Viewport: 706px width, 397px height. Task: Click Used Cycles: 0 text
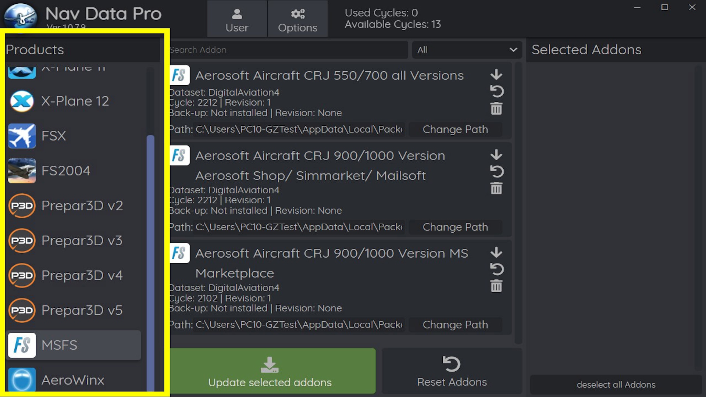pyautogui.click(x=381, y=13)
